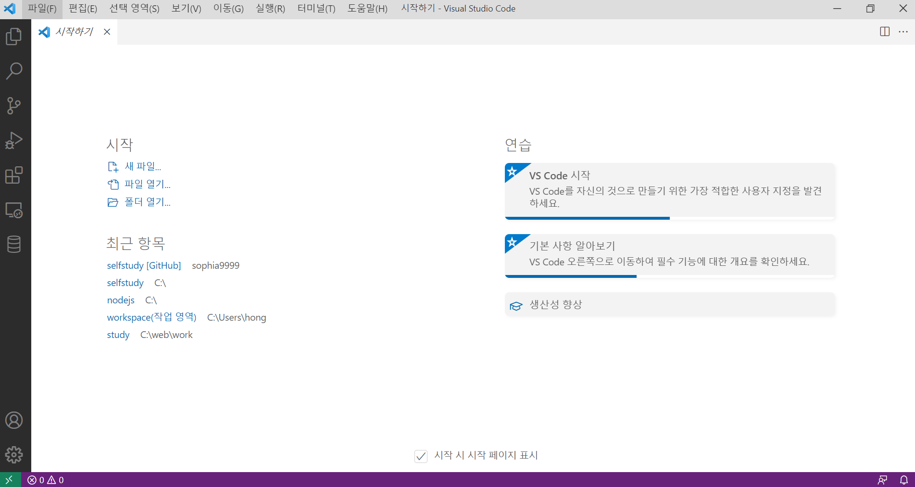Screen dimensions: 915x487
Task: Restore down the VS Code window
Action: pos(870,9)
